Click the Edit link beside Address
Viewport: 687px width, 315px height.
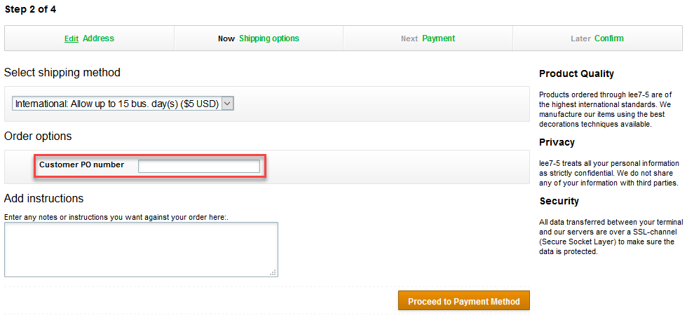point(71,39)
